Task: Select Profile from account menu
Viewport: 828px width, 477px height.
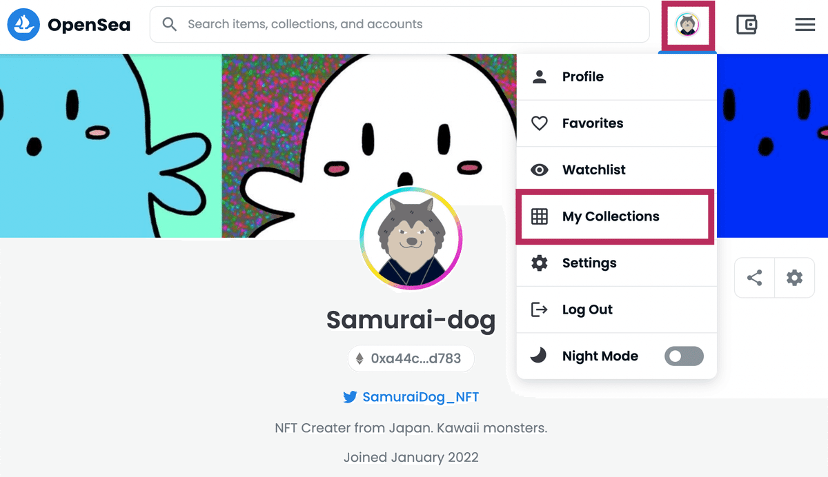Action: pos(617,77)
